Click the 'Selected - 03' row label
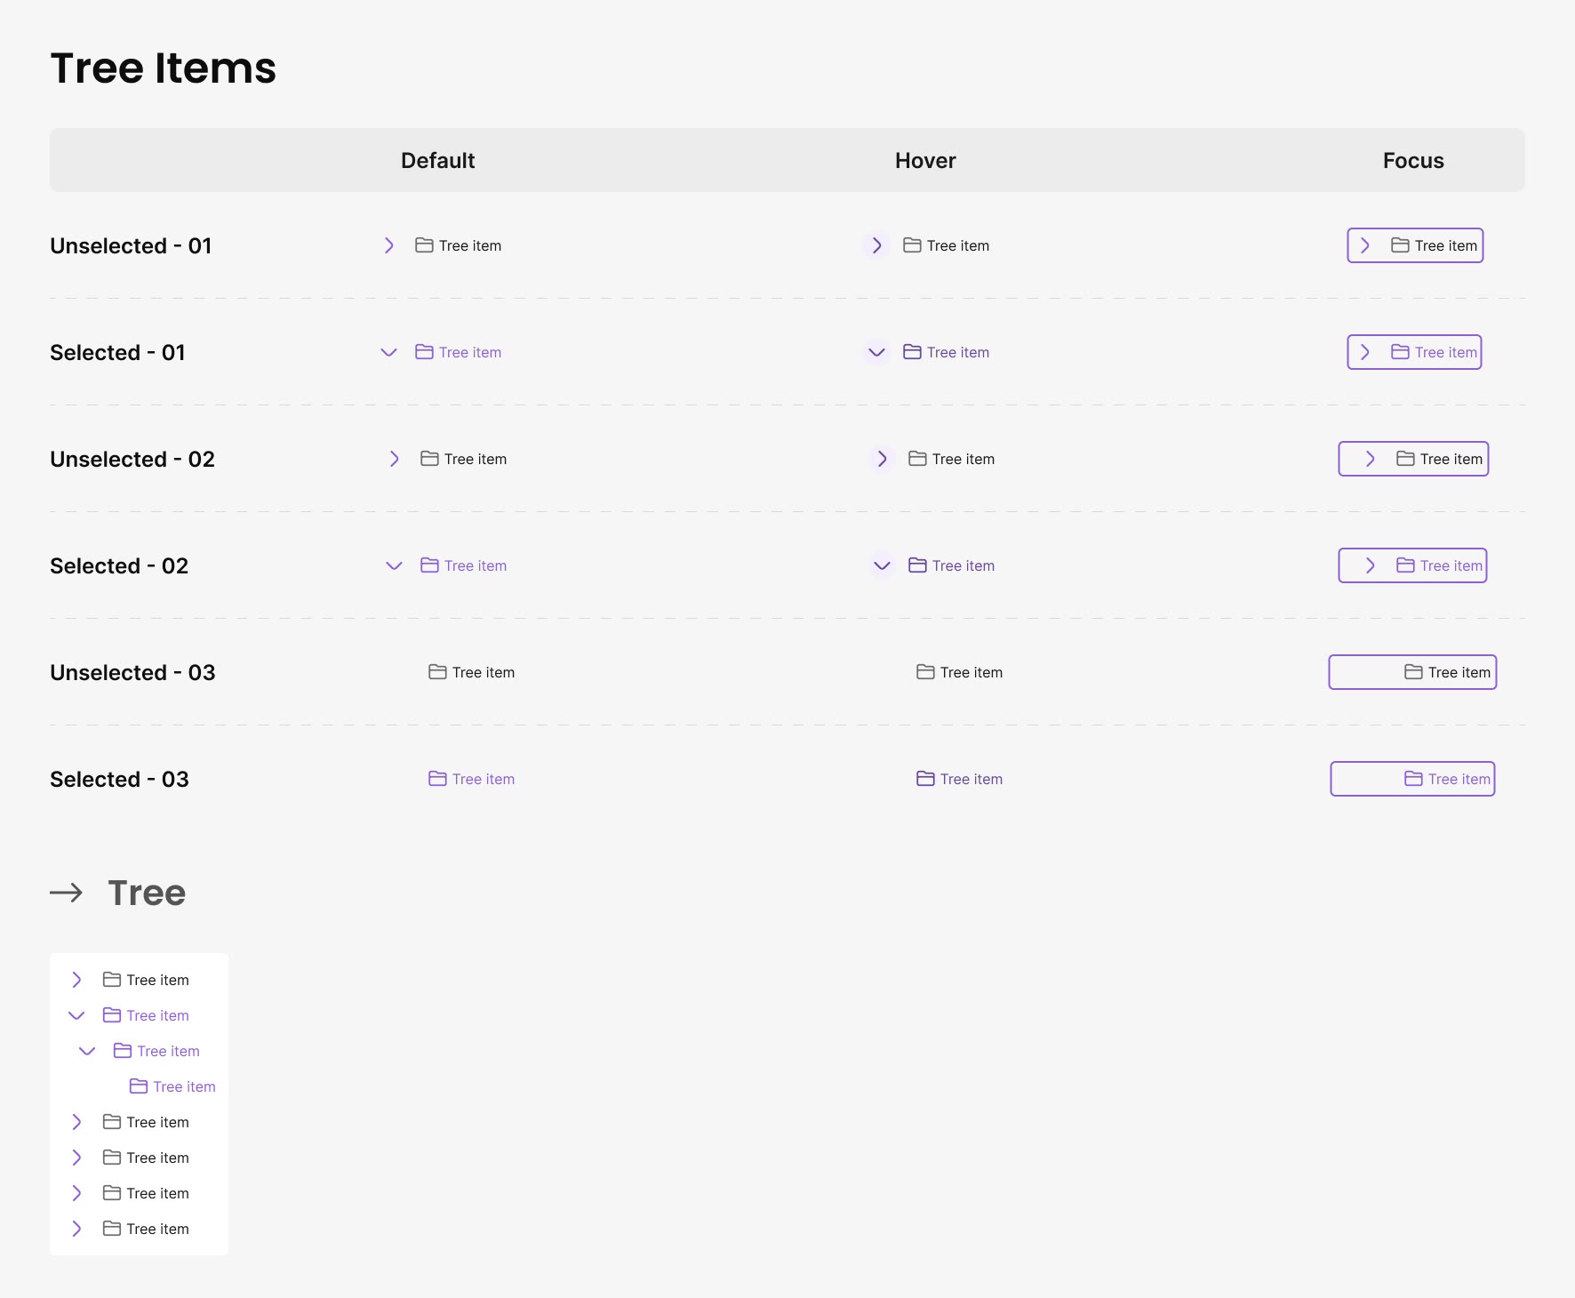This screenshot has width=1575, height=1298. pos(119,779)
